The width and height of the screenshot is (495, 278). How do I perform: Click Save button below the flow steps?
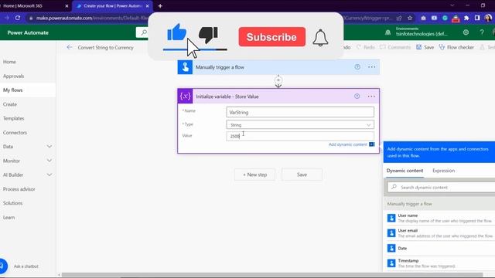[x=302, y=175]
